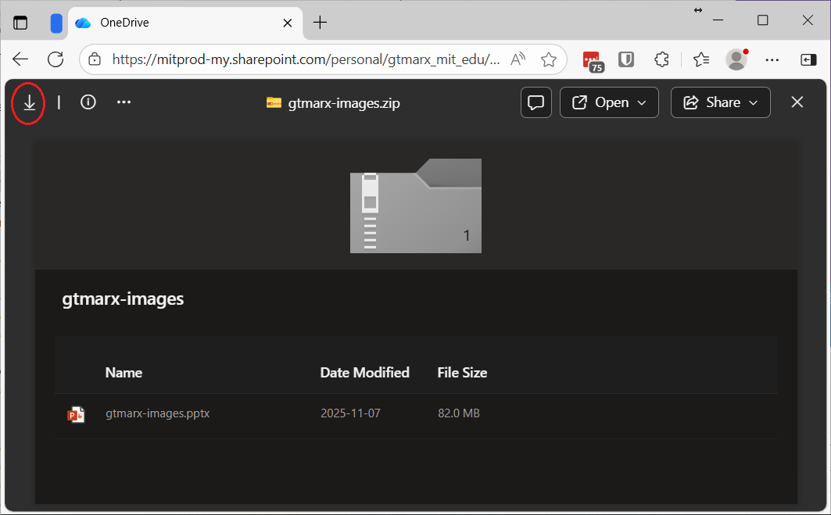Click the Date Modified column header

(364, 373)
